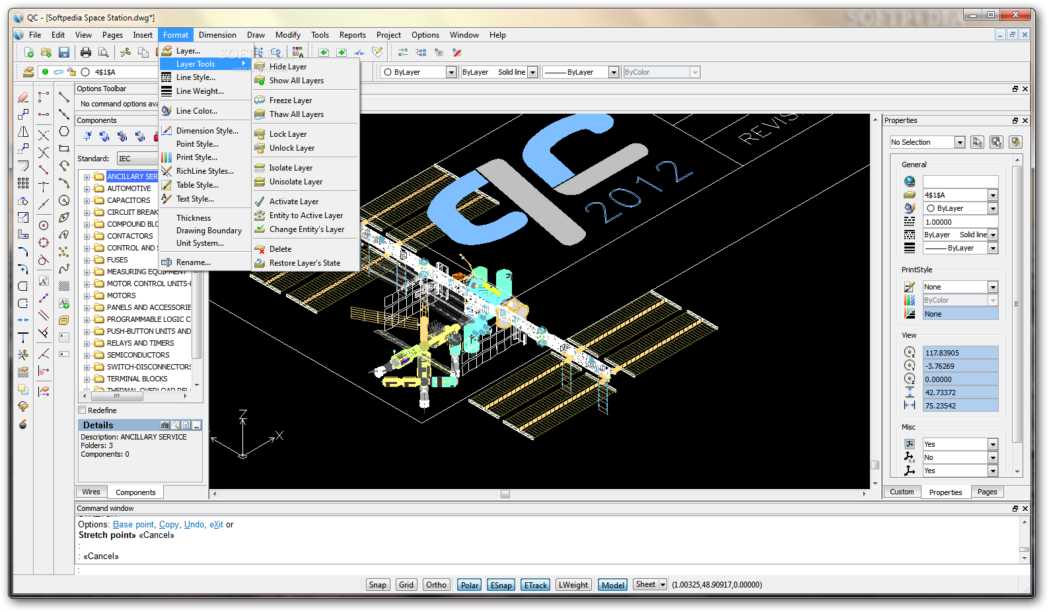This screenshot has height=612, width=1049.
Task: Click the Delete layer icon in submenu
Action: (260, 249)
